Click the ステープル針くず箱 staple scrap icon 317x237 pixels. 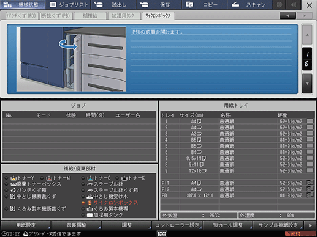click(90, 191)
